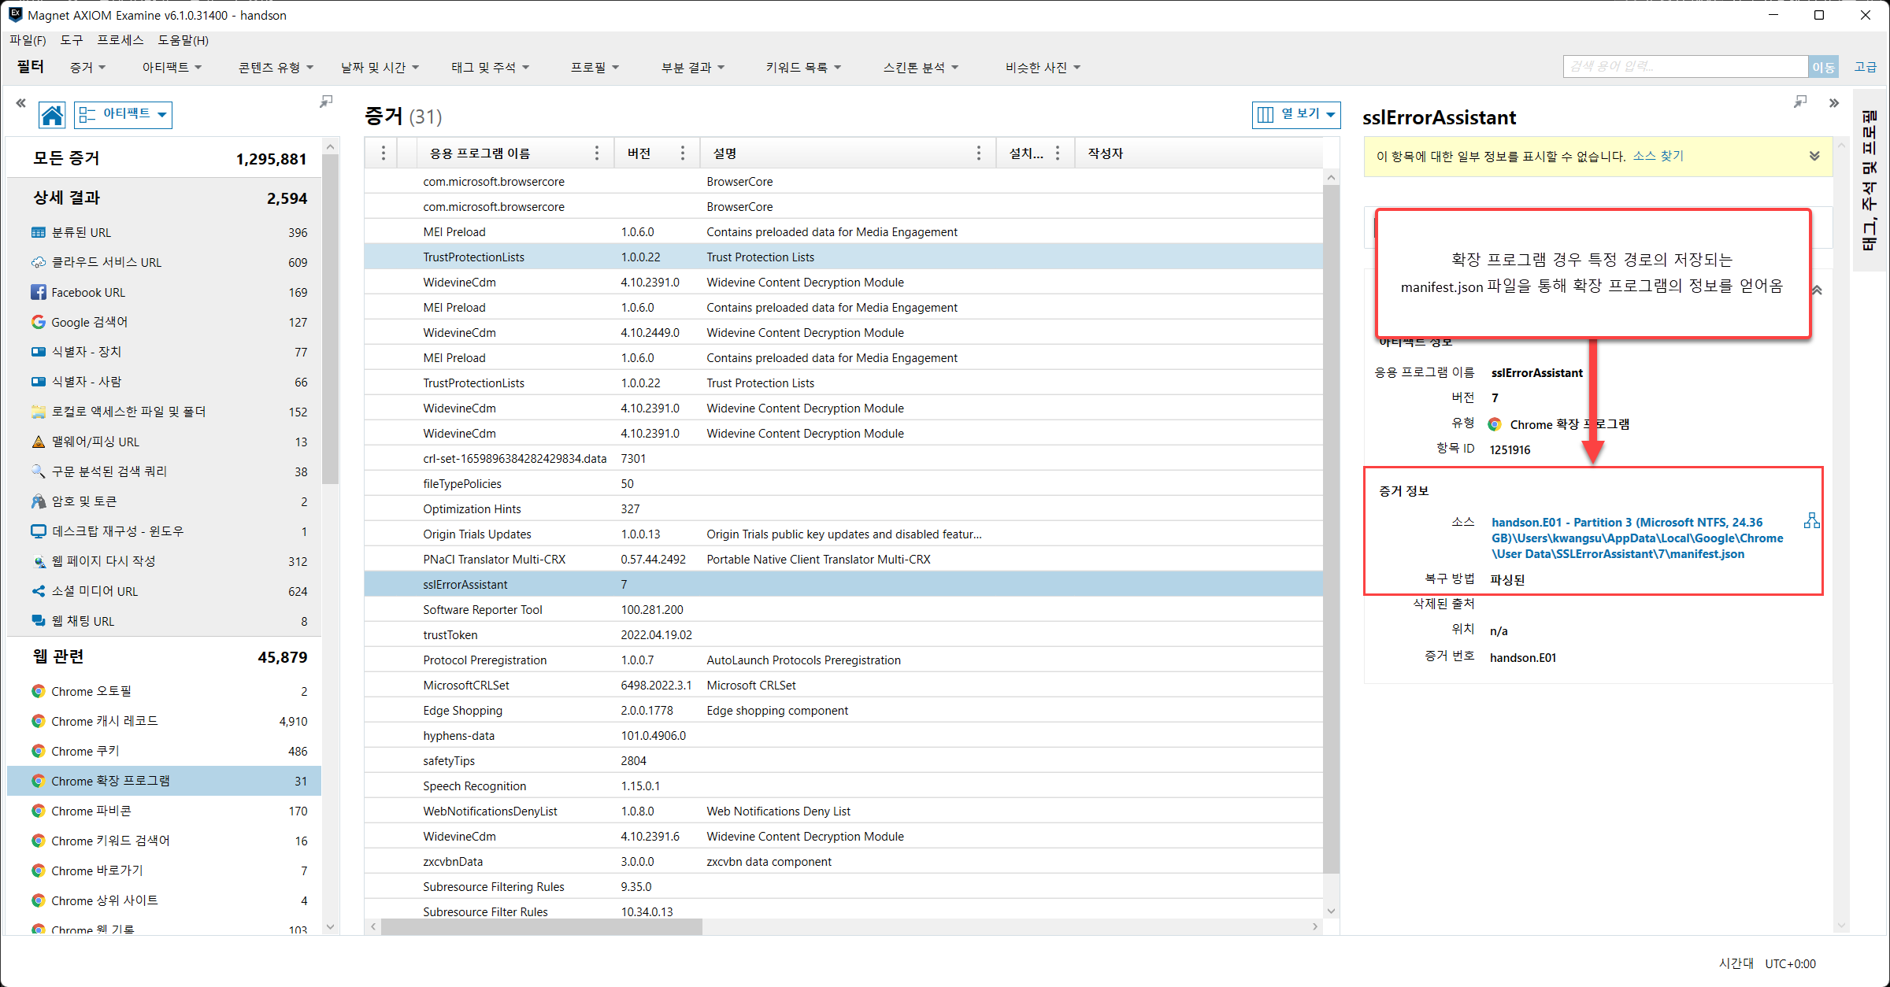
Task: Select the MicrosoftCRLSet row
Action: (x=844, y=686)
